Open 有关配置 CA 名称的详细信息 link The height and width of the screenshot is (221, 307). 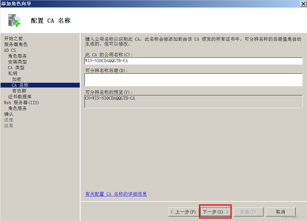click(116, 194)
